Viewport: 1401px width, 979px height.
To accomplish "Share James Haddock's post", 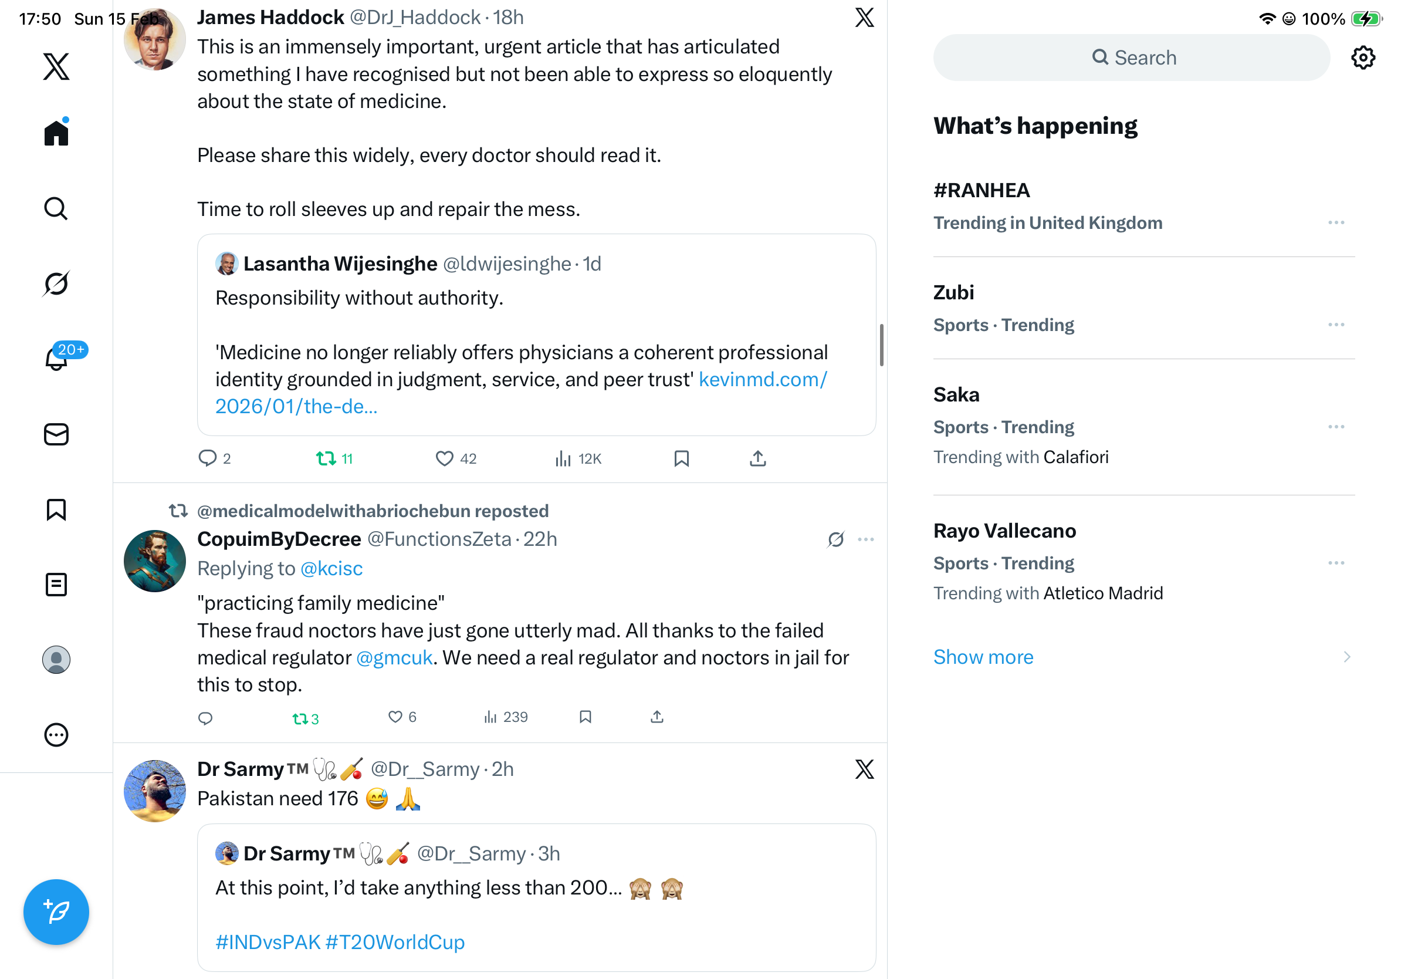I will tap(758, 458).
